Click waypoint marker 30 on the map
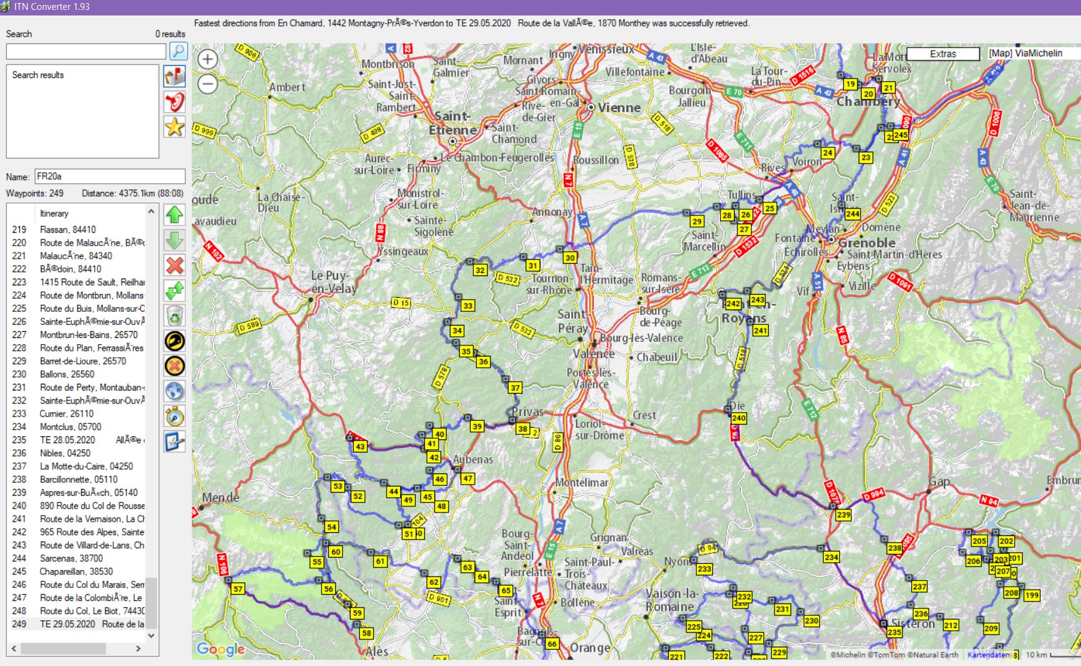Screen dimensions: 1081x666 [570, 257]
